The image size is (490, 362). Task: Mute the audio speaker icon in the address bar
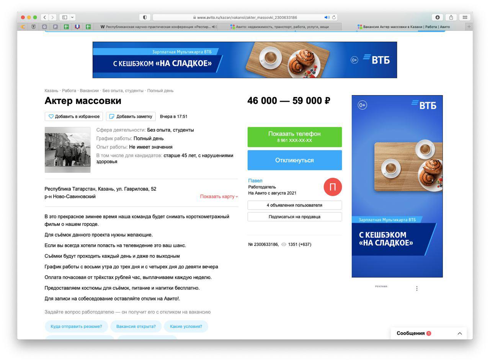point(327,17)
